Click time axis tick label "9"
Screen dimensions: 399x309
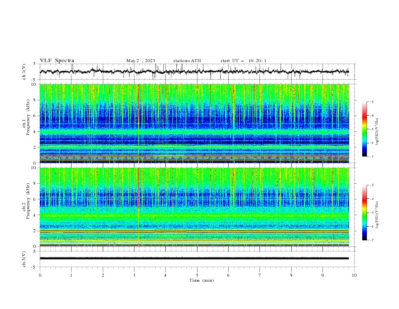point(322,275)
